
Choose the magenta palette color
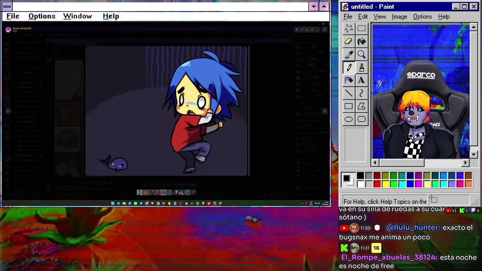[418, 184]
